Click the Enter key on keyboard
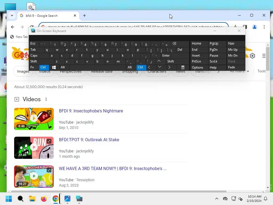 tap(175, 56)
